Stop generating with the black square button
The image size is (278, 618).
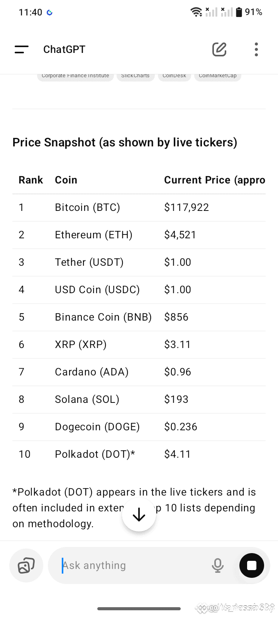(252, 565)
